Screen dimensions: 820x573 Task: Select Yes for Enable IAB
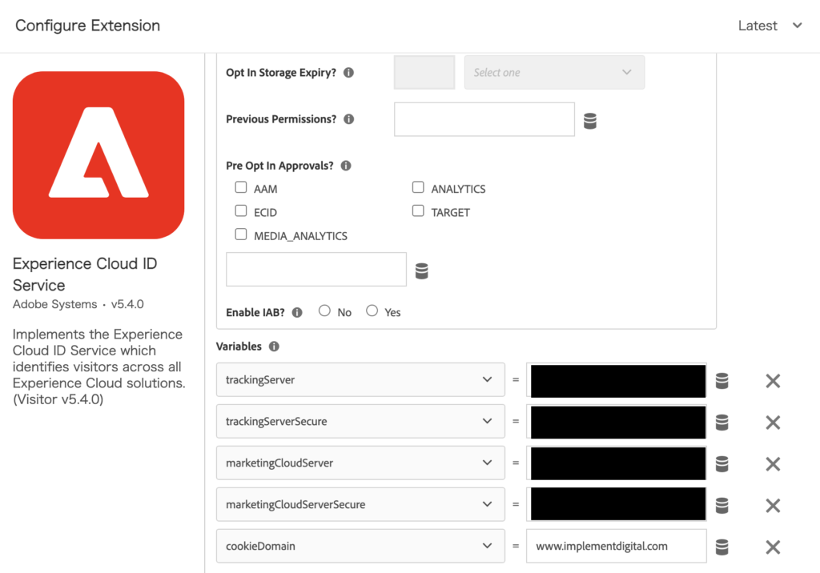[x=372, y=311]
